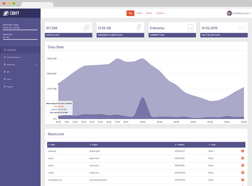Click the birdsong alias link
This screenshot has width=252, height=186.
point(52,151)
